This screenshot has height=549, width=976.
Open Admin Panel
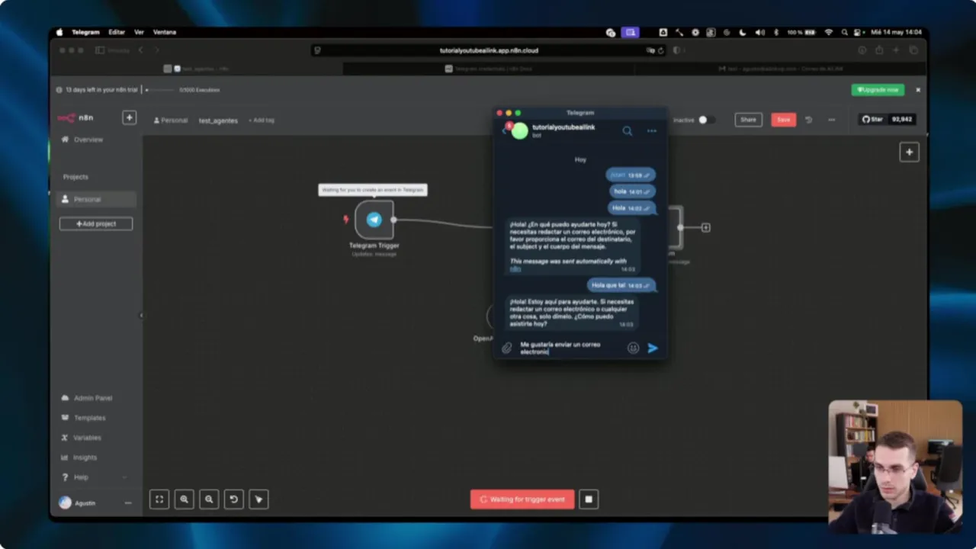pyautogui.click(x=93, y=398)
